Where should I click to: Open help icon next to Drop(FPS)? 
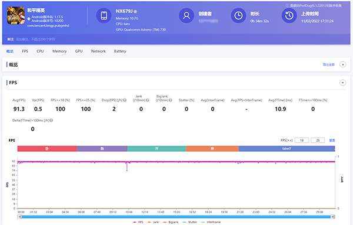pyautogui.click(x=125, y=100)
